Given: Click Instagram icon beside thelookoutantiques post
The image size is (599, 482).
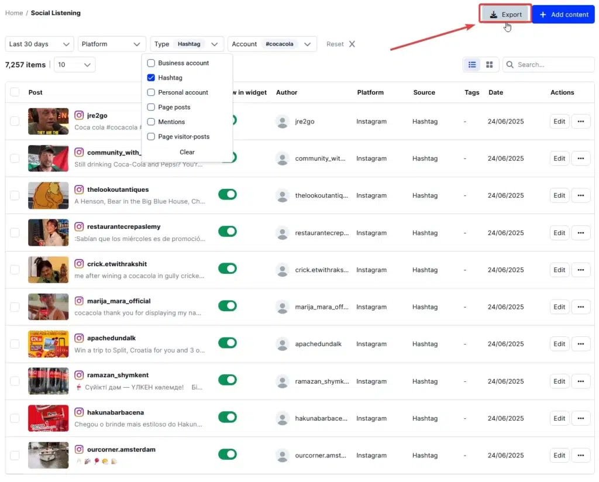Looking at the screenshot, I should pos(79,189).
